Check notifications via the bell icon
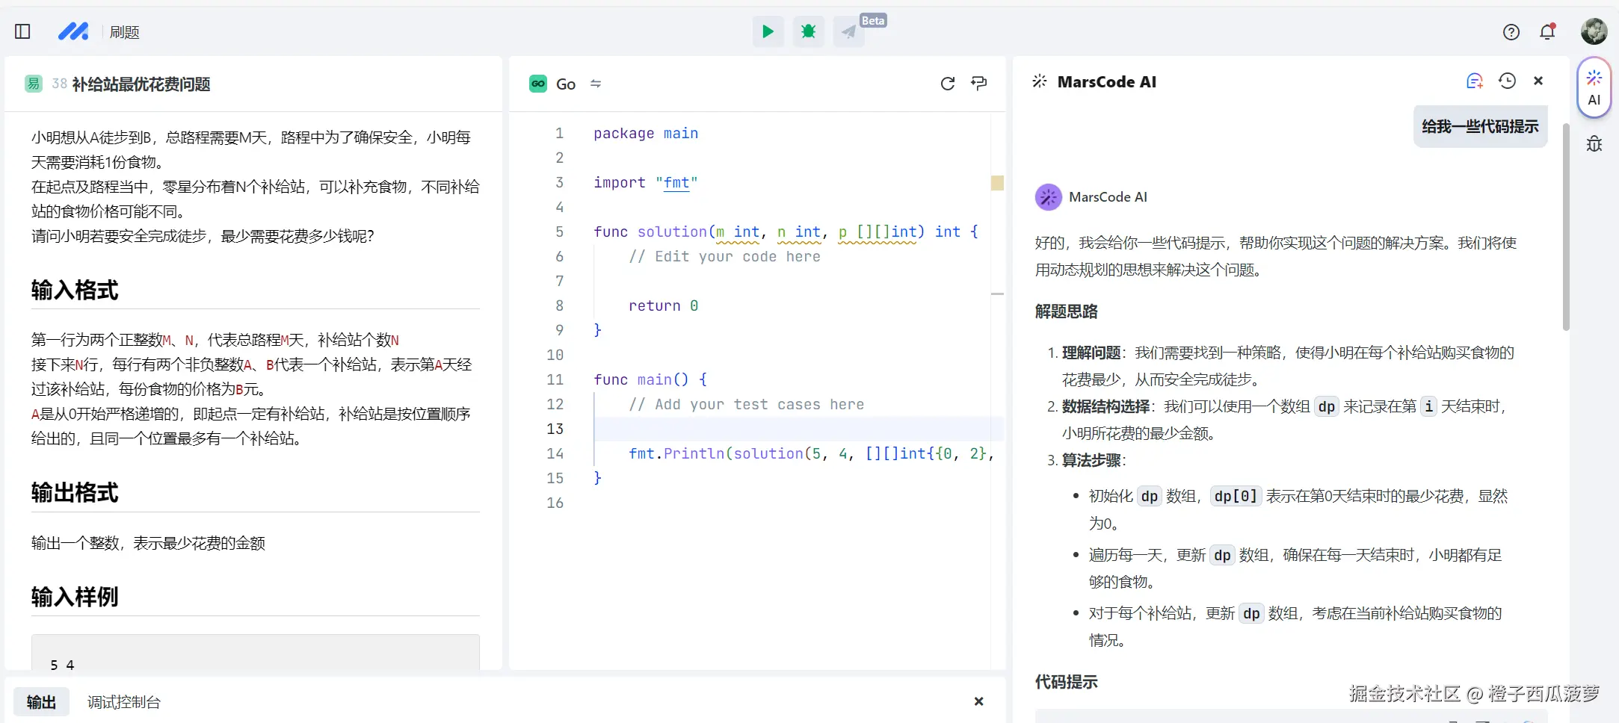This screenshot has width=1619, height=723. pyautogui.click(x=1547, y=31)
